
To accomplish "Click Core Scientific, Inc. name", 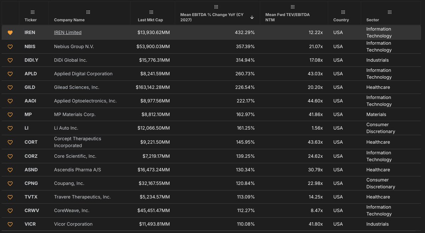I will (x=75, y=156).
